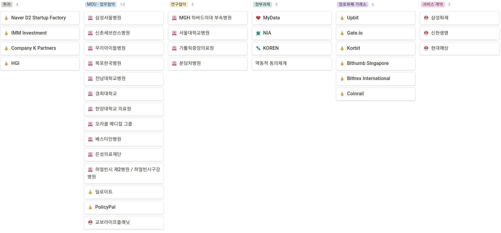This screenshot has height=233, width=501.
Task: Open the Bittrex International card
Action: (x=376, y=79)
